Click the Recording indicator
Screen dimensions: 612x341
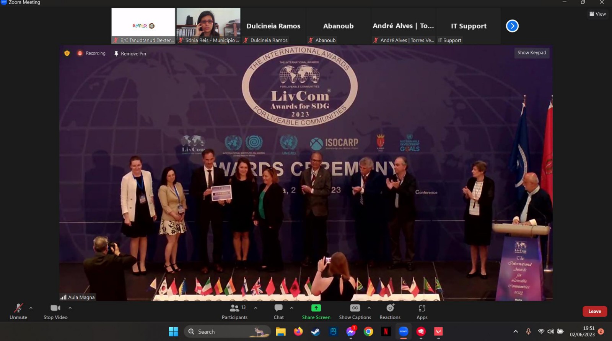[91, 53]
